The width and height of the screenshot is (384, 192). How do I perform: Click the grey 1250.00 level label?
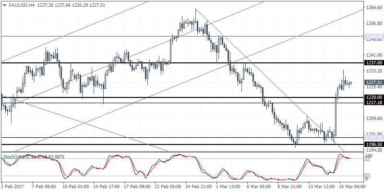(x=373, y=36)
